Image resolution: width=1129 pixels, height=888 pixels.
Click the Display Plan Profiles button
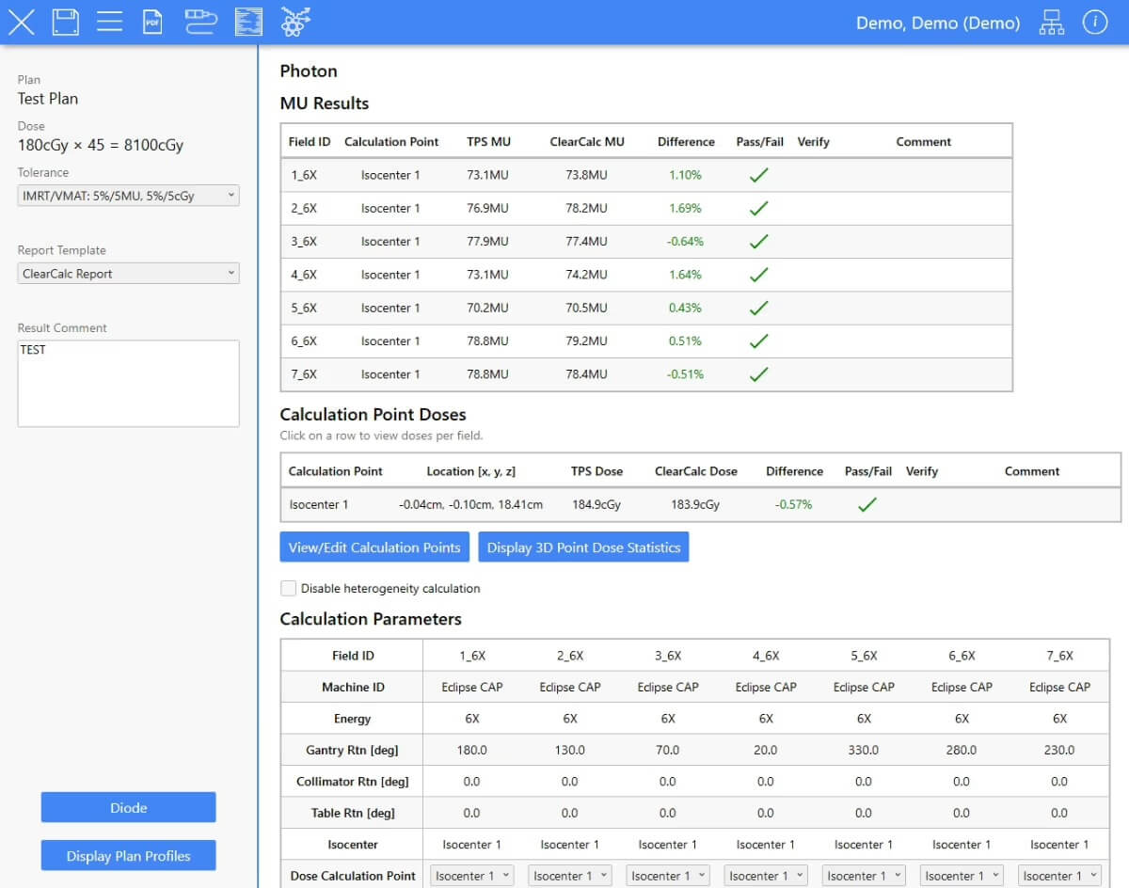128,856
